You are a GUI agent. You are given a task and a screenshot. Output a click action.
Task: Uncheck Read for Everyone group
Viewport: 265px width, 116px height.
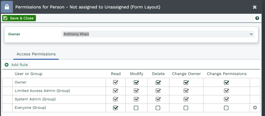(x=115, y=108)
